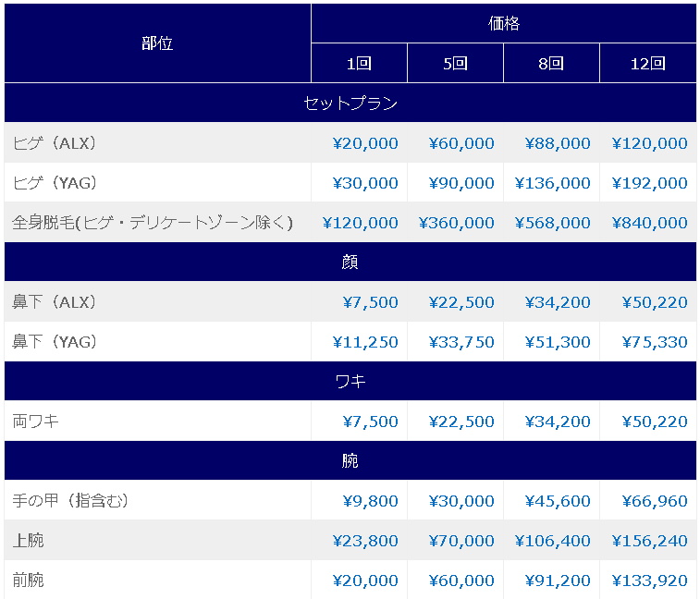Click the 5回 column header
Image resolution: width=700 pixels, height=599 pixels.
pyautogui.click(x=455, y=64)
